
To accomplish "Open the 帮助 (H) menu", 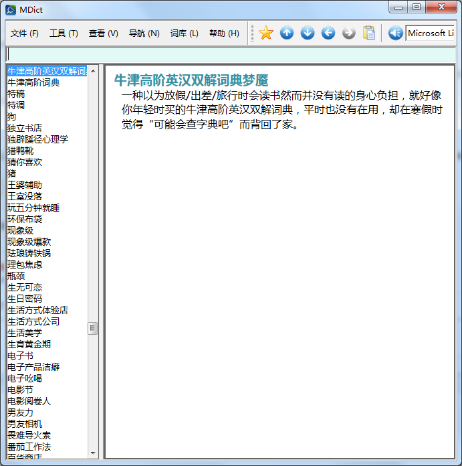I will click(224, 33).
